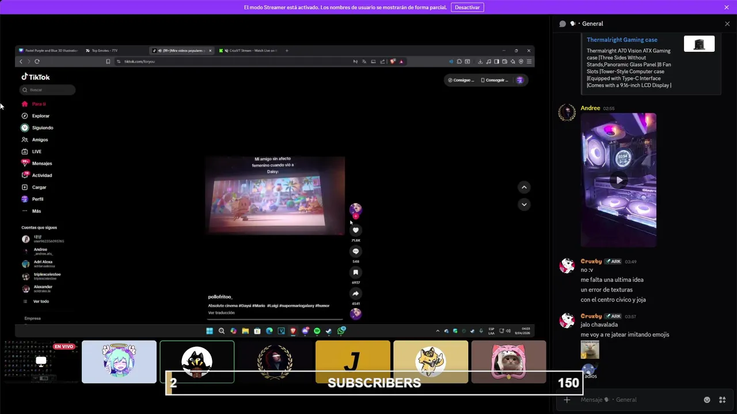737x414 pixels.
Task: Open the LIVE section in TikTok
Action: pyautogui.click(x=32, y=151)
